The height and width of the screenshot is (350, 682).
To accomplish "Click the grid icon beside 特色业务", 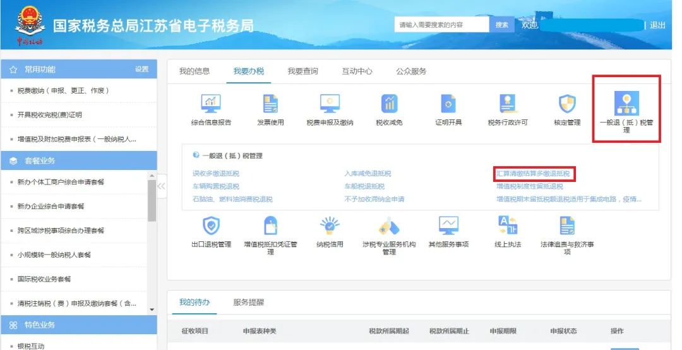I will point(13,325).
